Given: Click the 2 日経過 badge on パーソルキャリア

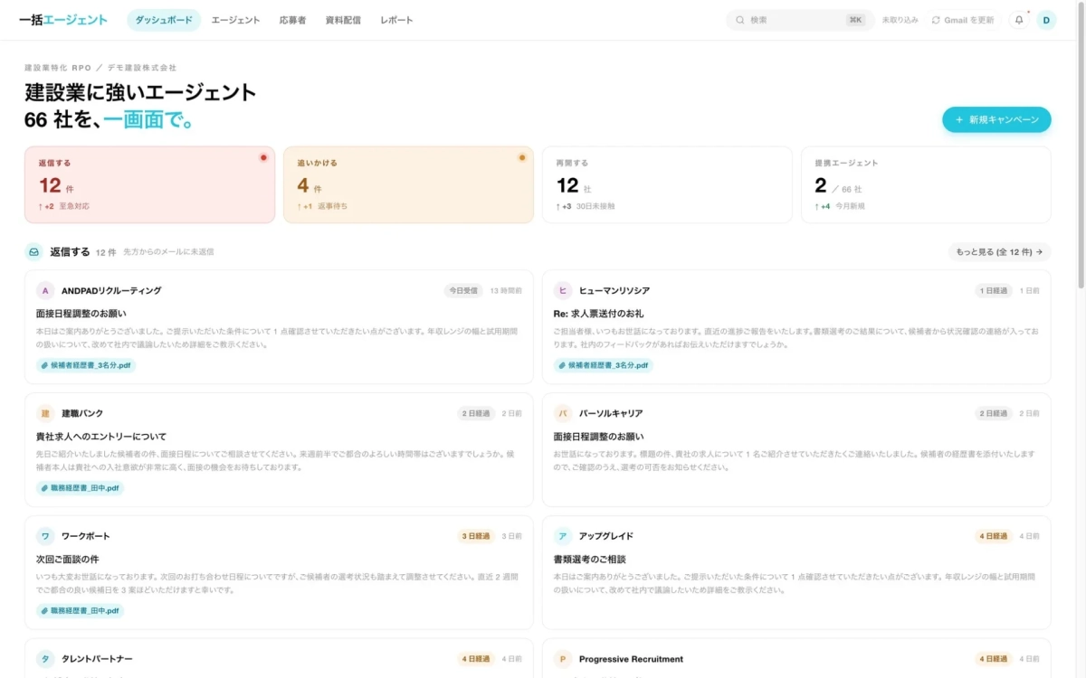Looking at the screenshot, I should 994,413.
